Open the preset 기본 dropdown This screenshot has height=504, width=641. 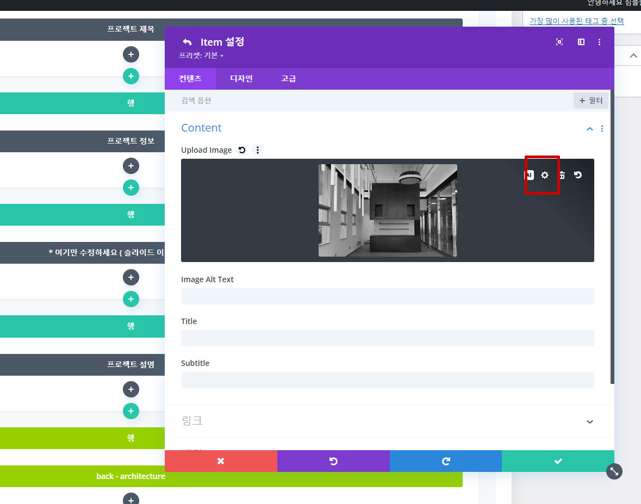coord(201,55)
